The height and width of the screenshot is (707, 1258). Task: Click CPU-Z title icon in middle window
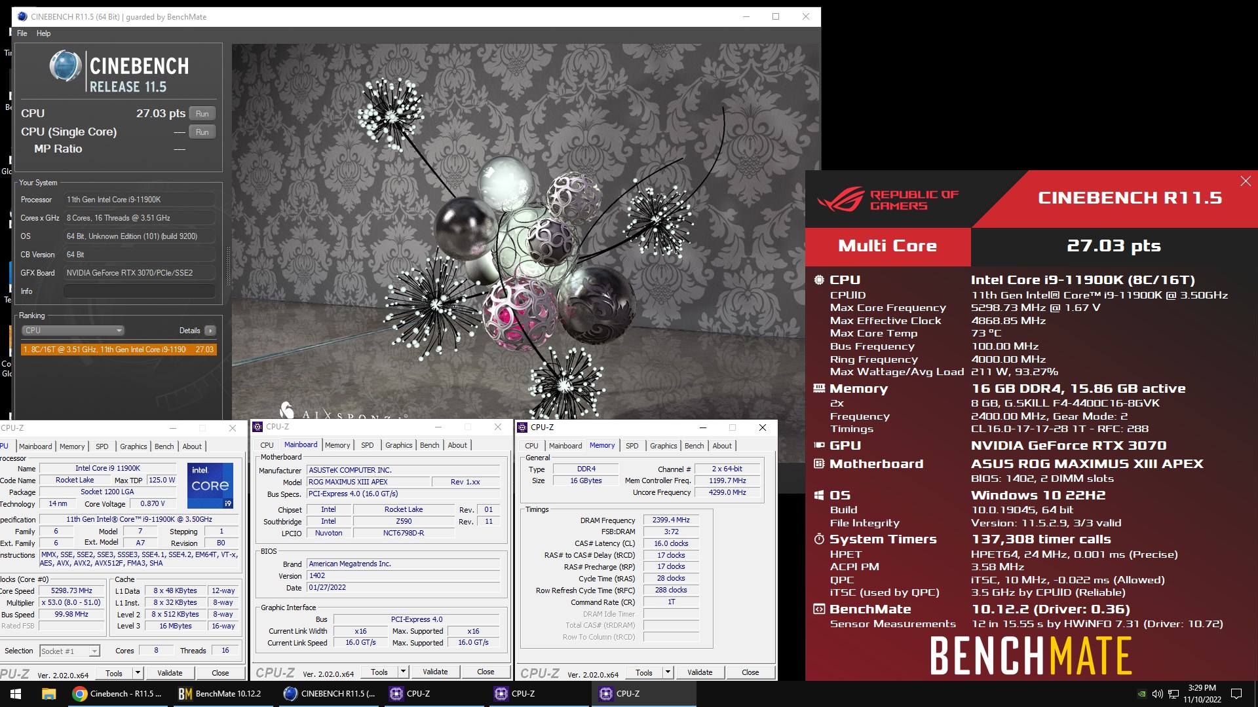[x=258, y=427]
